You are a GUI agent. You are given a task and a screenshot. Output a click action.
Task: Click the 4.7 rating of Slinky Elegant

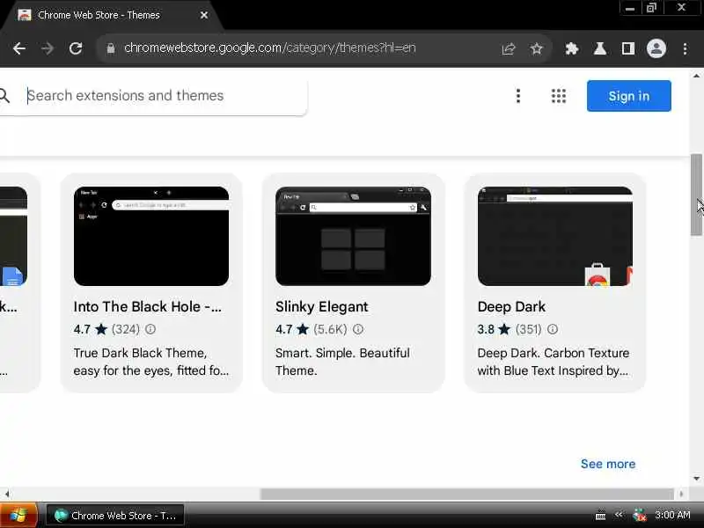coord(283,329)
